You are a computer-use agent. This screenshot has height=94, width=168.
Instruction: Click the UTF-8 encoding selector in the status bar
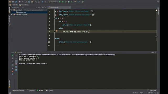150,93
